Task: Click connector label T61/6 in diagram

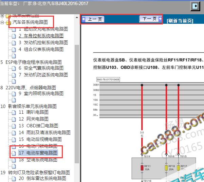Action: coord(171,156)
